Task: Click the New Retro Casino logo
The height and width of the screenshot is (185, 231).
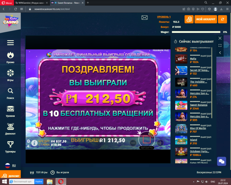Action: point(10,21)
